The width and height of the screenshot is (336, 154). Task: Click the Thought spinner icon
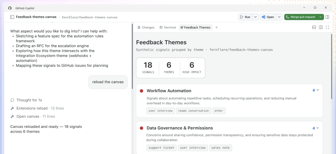tap(12, 100)
